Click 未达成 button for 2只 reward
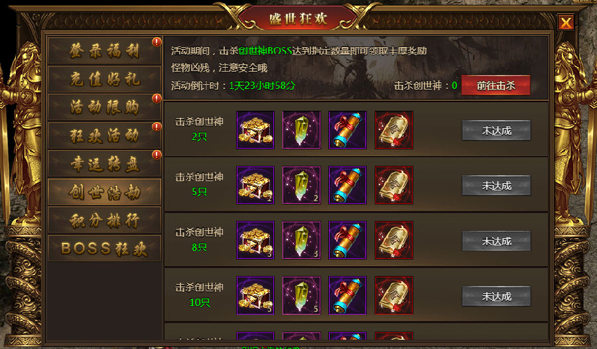This screenshot has height=349, width=597. pos(496,130)
